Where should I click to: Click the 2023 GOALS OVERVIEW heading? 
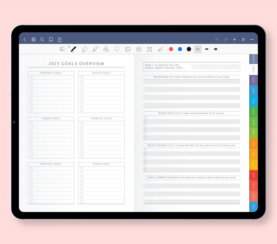click(76, 64)
